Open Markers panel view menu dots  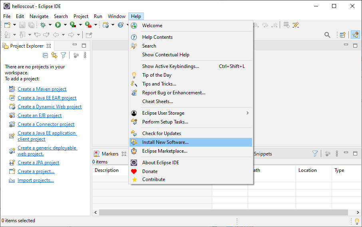coord(337,153)
